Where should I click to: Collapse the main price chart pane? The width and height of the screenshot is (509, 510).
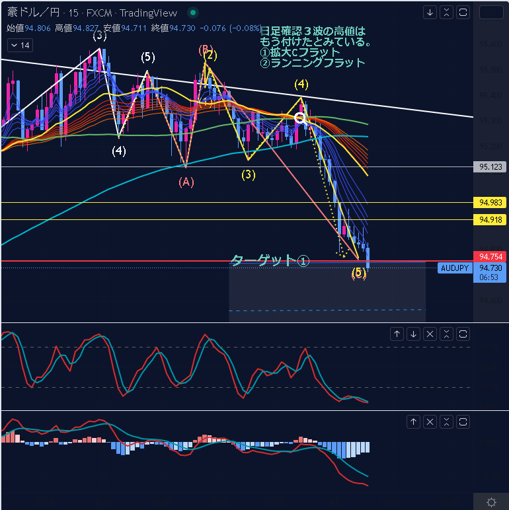click(x=447, y=12)
